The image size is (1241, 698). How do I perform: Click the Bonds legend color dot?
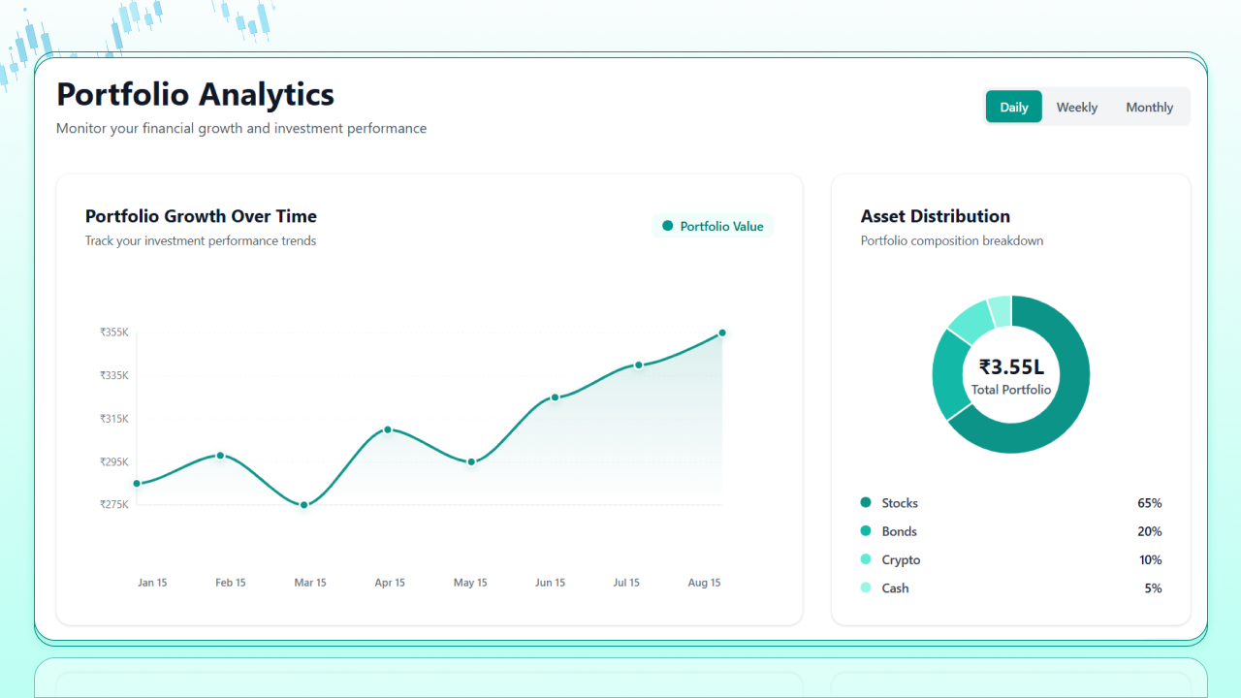(866, 530)
